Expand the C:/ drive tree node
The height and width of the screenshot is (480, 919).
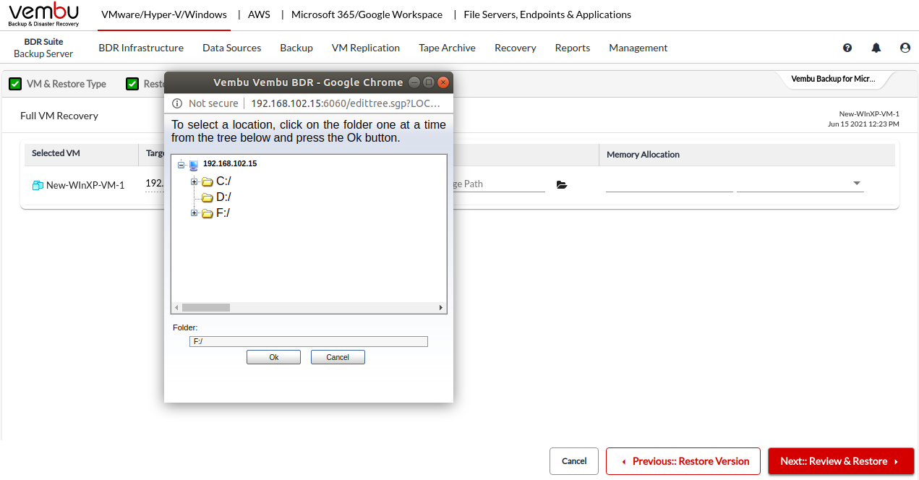pos(194,181)
